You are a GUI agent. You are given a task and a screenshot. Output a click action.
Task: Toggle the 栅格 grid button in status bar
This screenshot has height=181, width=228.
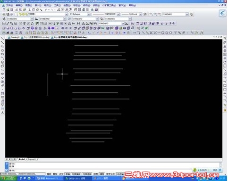[x=55, y=174]
